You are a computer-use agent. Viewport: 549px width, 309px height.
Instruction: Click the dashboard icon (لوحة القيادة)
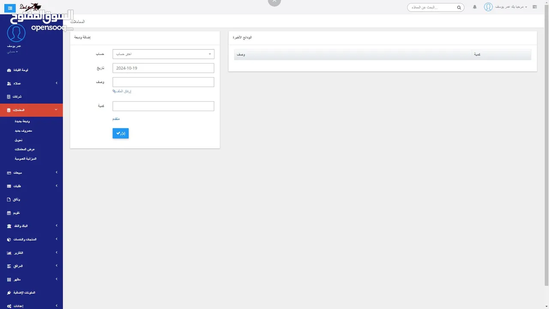(9, 70)
